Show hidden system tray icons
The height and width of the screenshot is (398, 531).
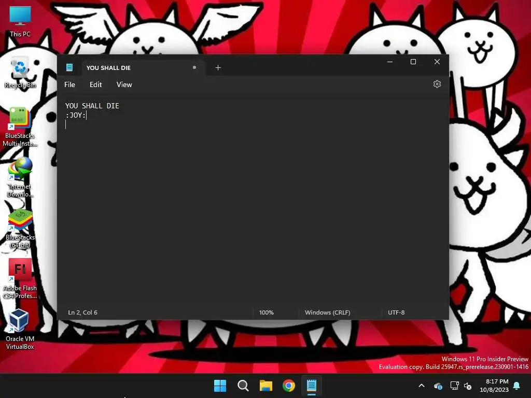coord(422,386)
